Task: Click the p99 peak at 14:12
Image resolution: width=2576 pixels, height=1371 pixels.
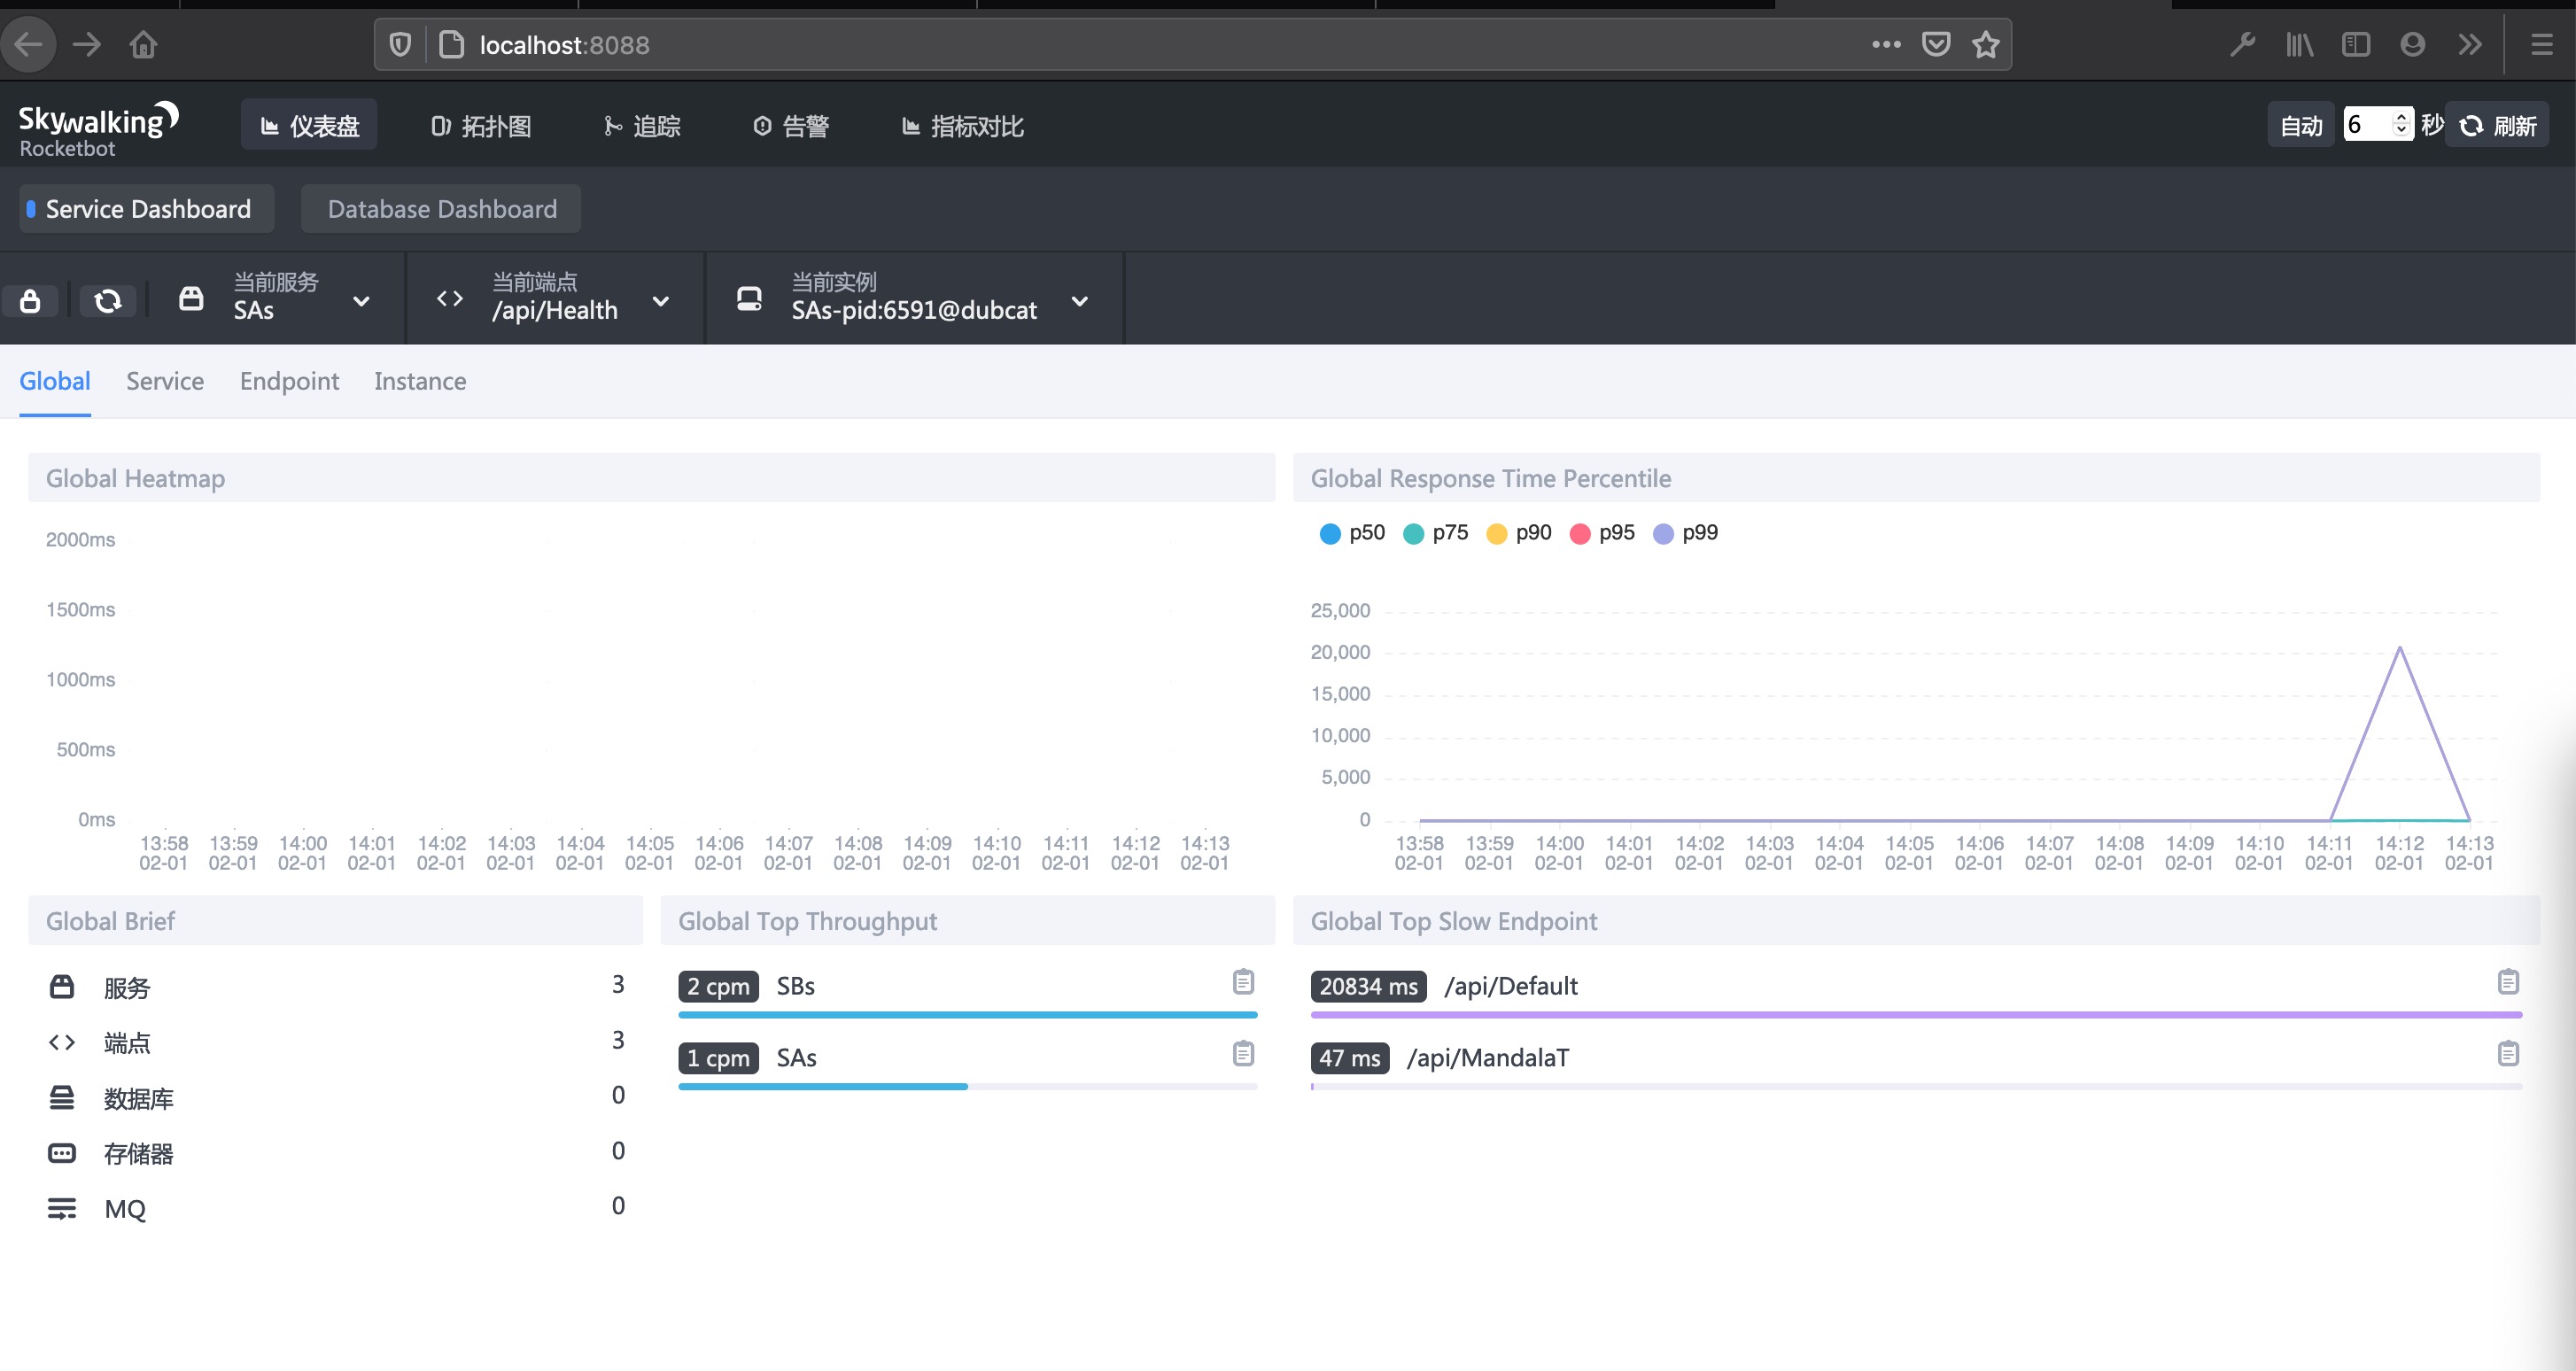Action: pyautogui.click(x=2400, y=648)
